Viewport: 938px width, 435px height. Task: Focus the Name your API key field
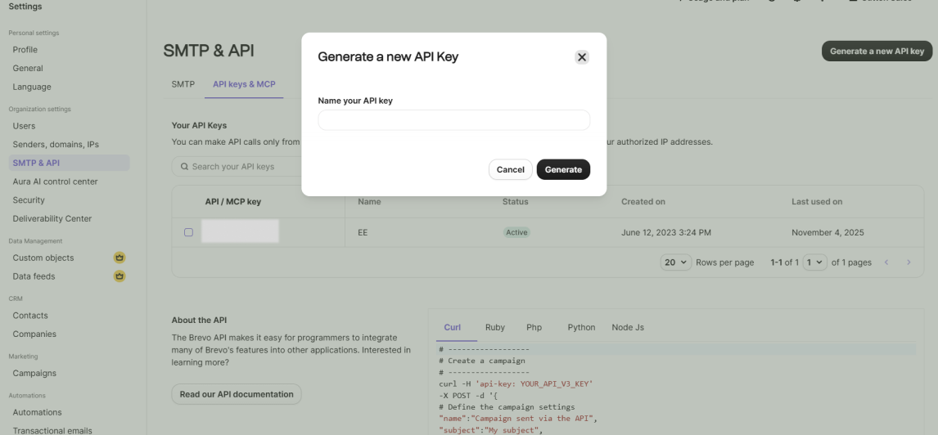453,120
